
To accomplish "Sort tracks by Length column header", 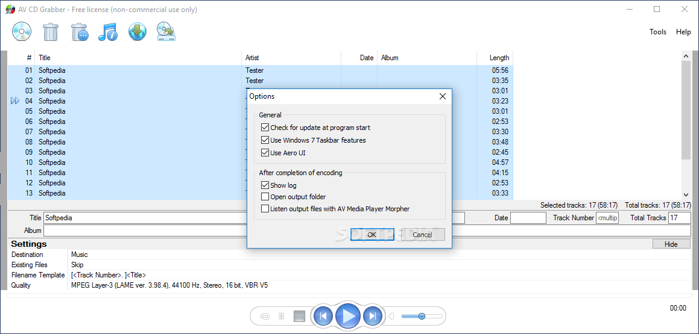I will [x=495, y=58].
